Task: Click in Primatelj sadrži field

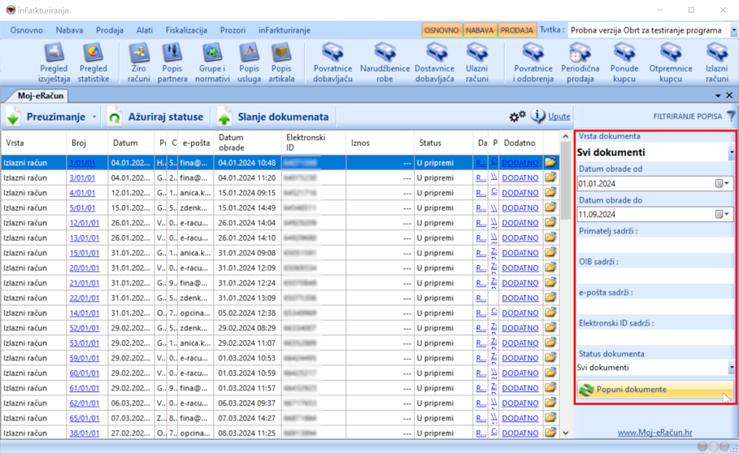Action: click(x=655, y=245)
